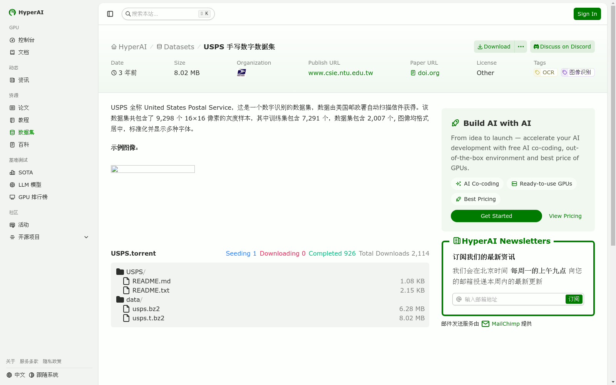The width and height of the screenshot is (616, 385).
Task: Click the HyperAI Newsletters heading icon
Action: [x=457, y=241]
